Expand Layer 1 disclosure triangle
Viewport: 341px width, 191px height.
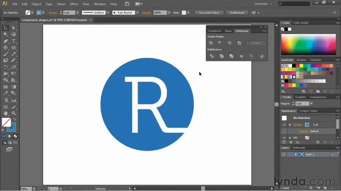[x=296, y=154]
